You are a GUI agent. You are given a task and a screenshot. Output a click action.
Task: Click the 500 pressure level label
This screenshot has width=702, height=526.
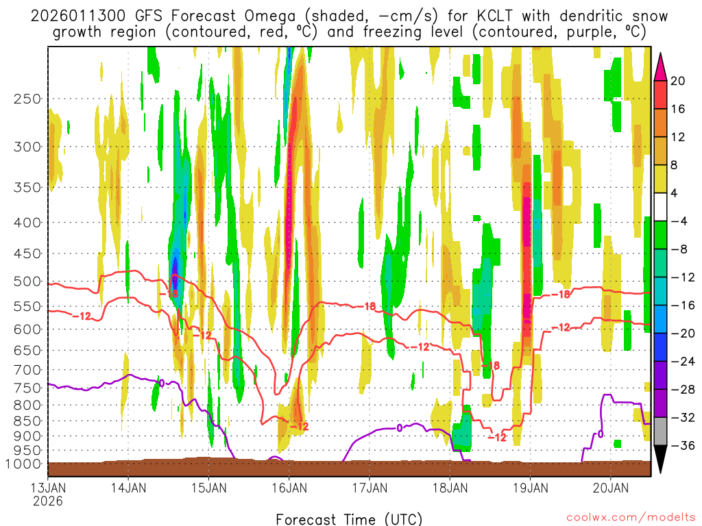point(27,281)
